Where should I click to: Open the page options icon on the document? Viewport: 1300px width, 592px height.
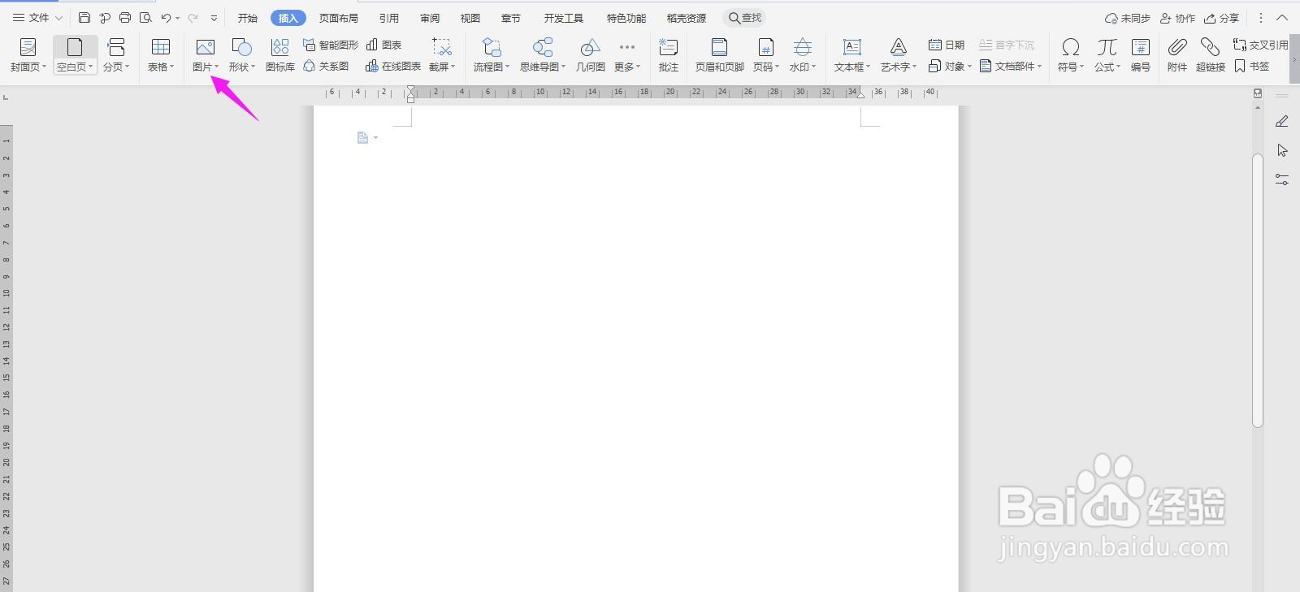click(367, 138)
